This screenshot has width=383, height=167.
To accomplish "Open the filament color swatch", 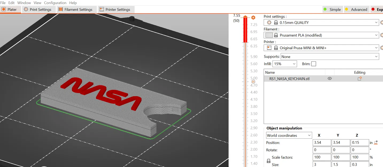I will (x=269, y=35).
